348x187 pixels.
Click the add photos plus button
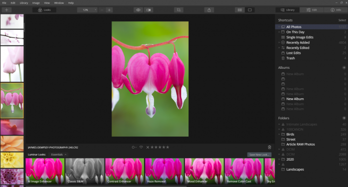click(6, 10)
